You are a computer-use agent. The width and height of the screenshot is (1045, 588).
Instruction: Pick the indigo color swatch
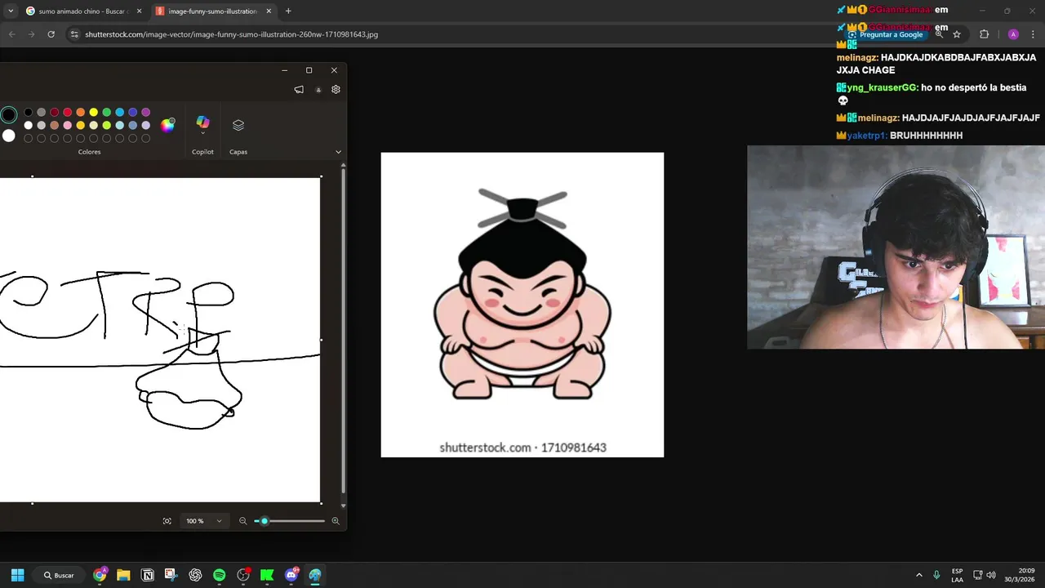point(133,113)
